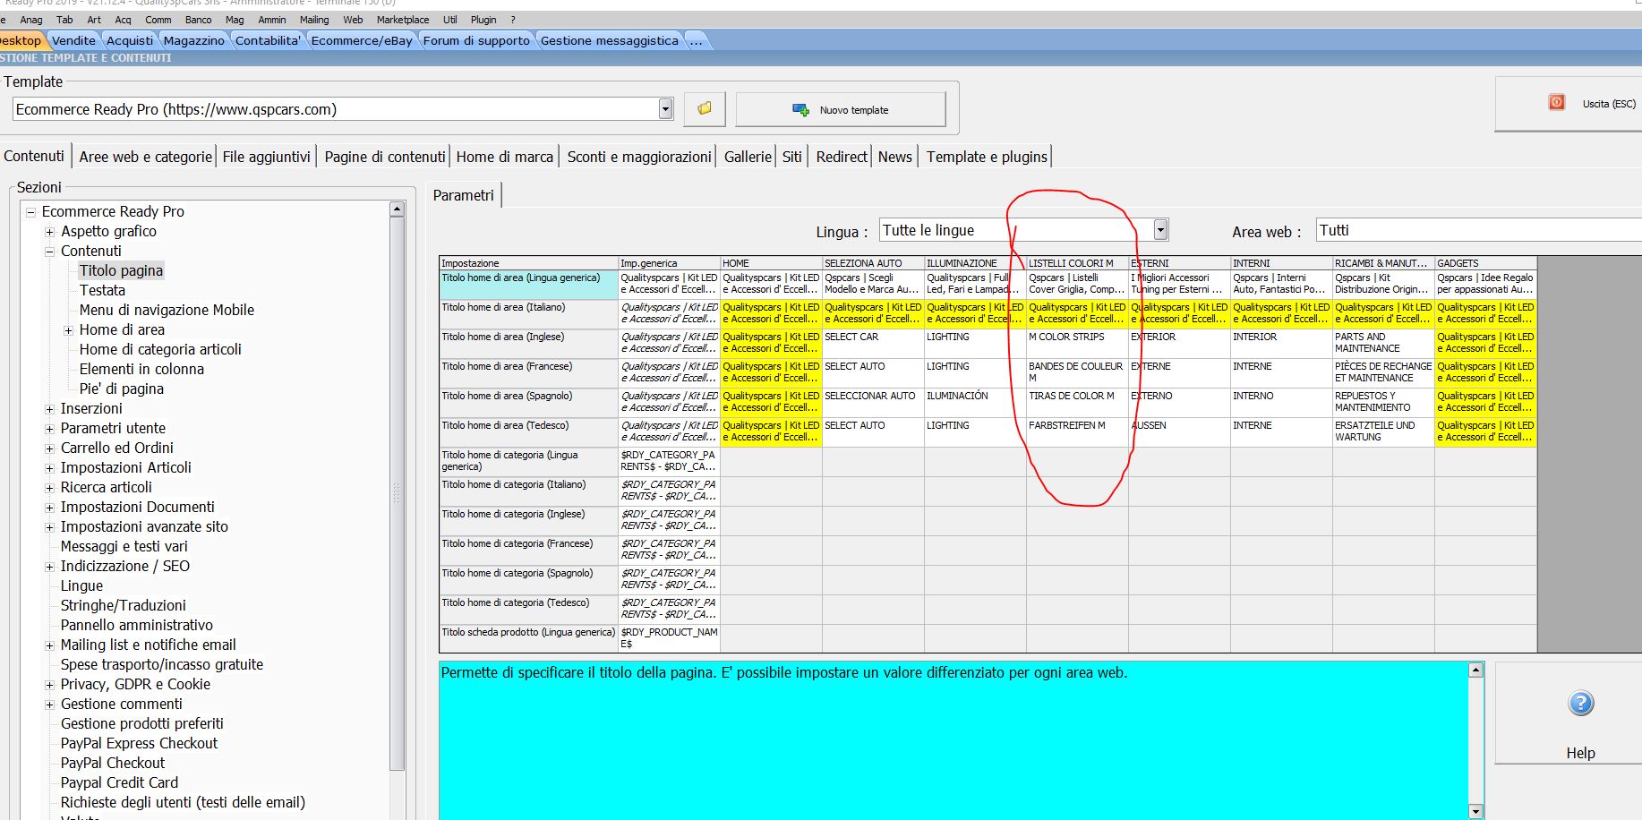The width and height of the screenshot is (1642, 820).
Task: Expand the Privacy, GDPR e Cookie node
Action: tap(50, 685)
